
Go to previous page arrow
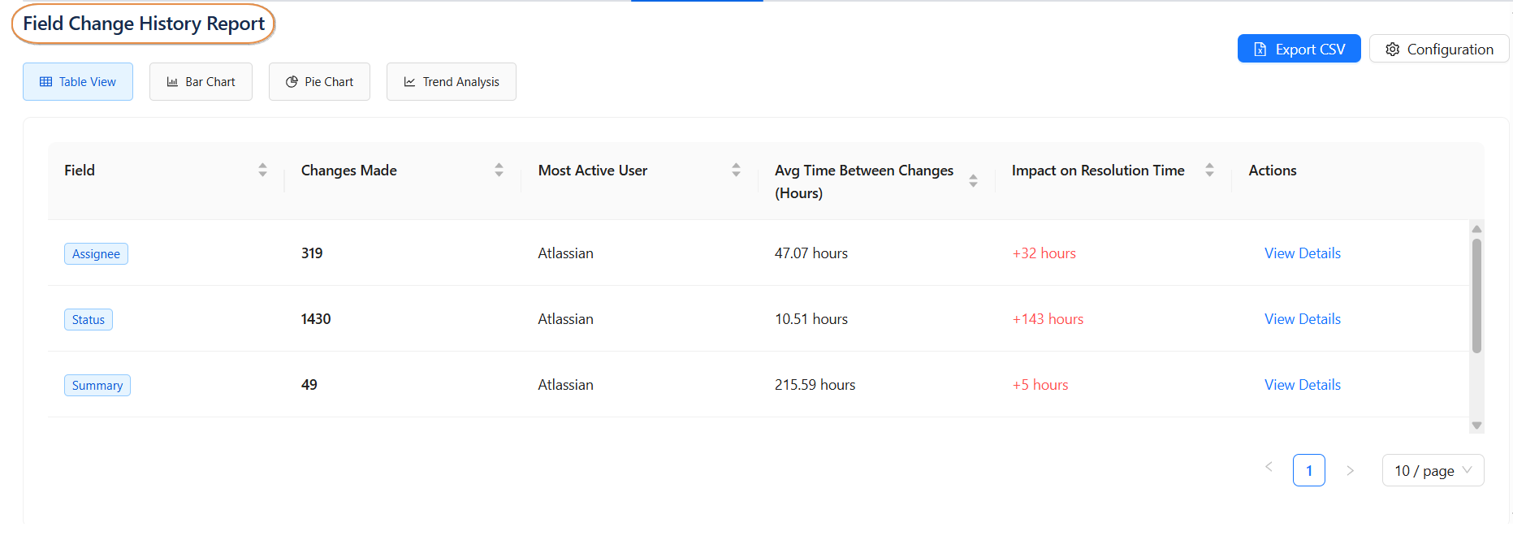click(x=1269, y=467)
